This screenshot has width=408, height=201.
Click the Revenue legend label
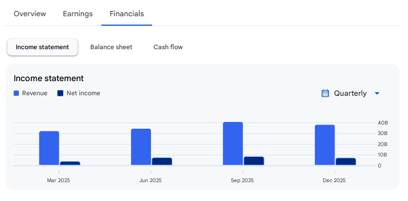point(35,93)
